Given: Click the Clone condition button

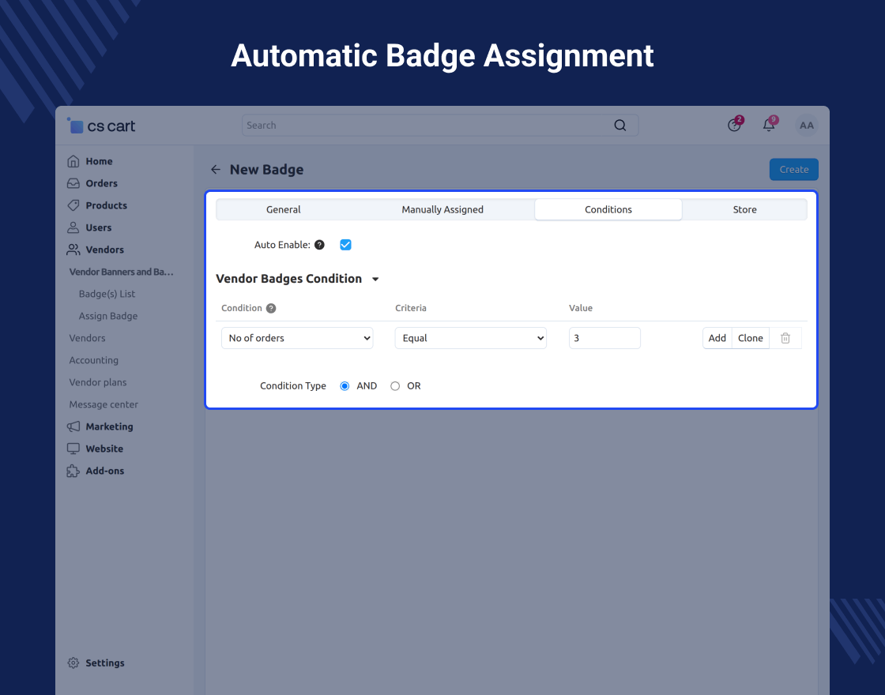Looking at the screenshot, I should point(750,338).
